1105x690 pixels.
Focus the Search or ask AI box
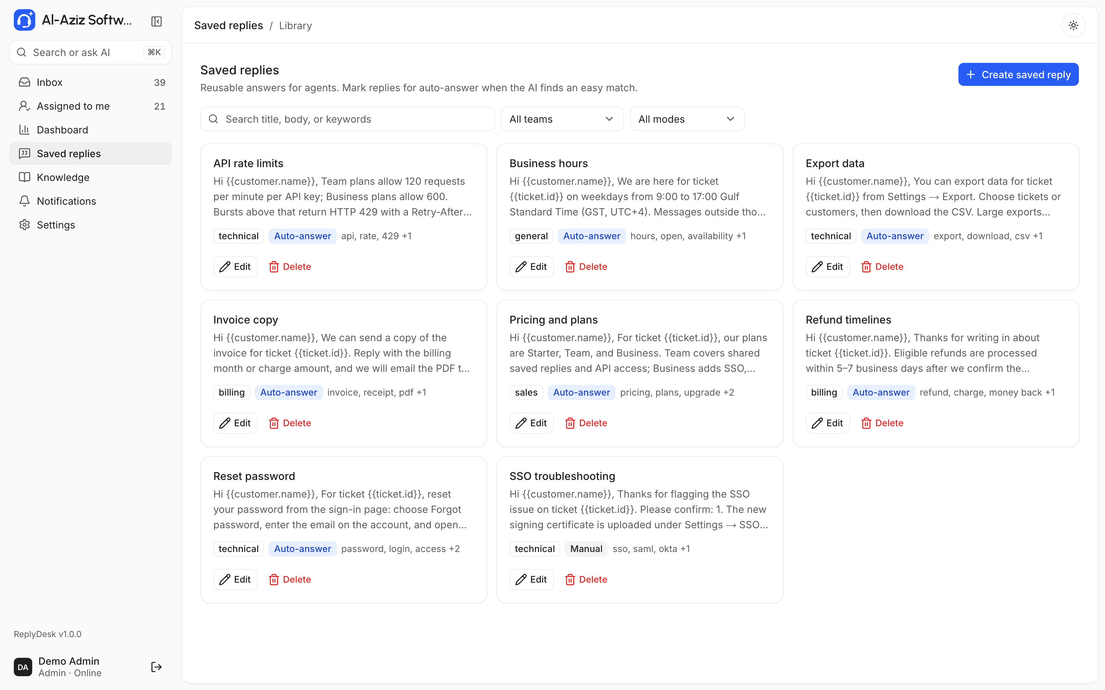tap(91, 53)
